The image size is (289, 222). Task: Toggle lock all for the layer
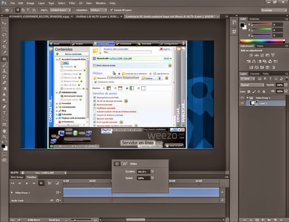(264, 91)
